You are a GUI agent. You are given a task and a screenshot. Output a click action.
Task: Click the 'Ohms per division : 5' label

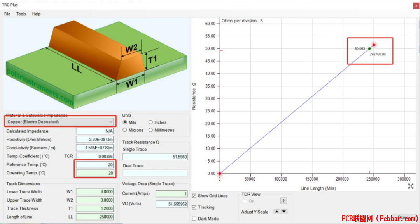pos(242,21)
